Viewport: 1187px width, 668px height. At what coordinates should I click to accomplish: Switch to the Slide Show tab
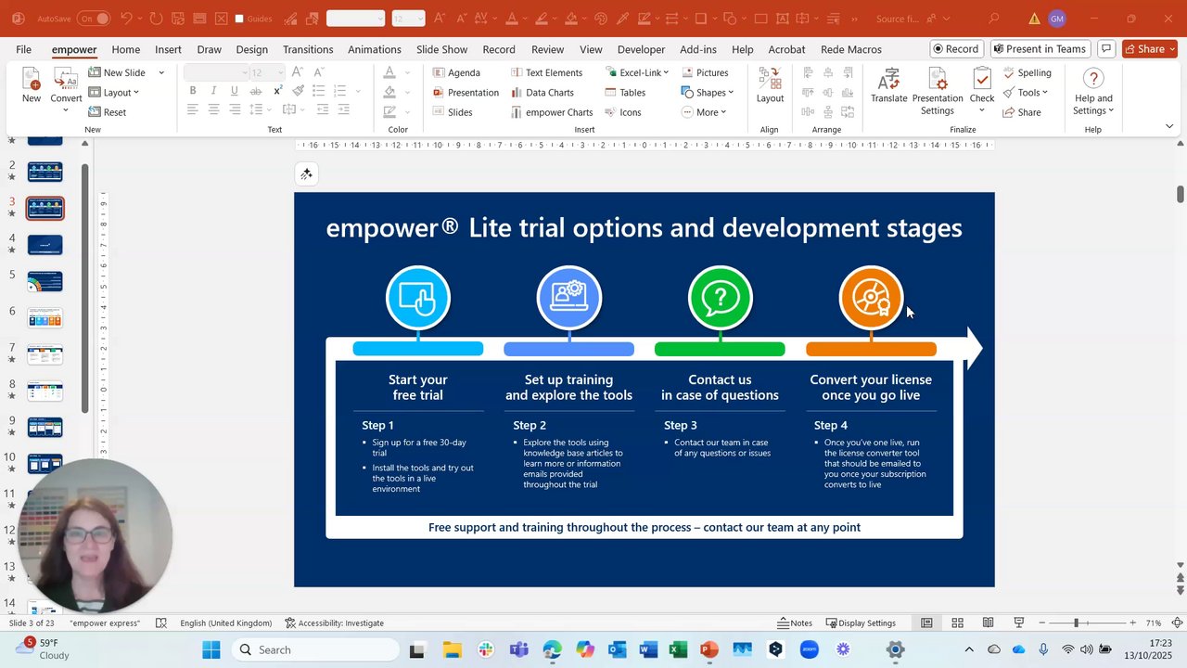[x=441, y=49]
